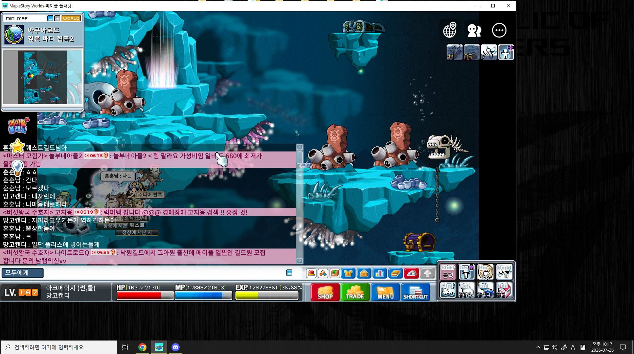The height and width of the screenshot is (354, 634).
Task: Click the winged archer buff icon
Action: 489,52
